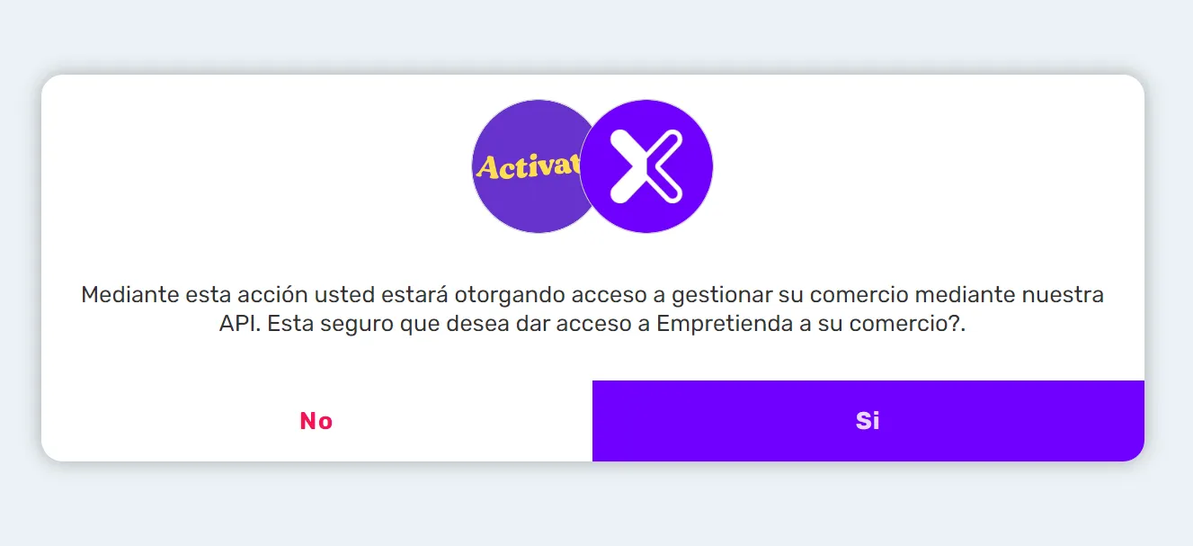Click the Empretienda X logo circle

[646, 166]
